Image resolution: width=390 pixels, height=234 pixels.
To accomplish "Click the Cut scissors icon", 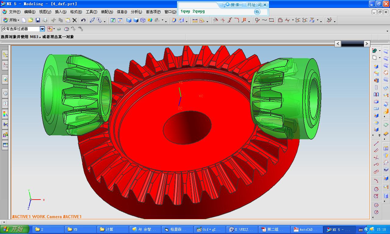I will click(54, 20).
